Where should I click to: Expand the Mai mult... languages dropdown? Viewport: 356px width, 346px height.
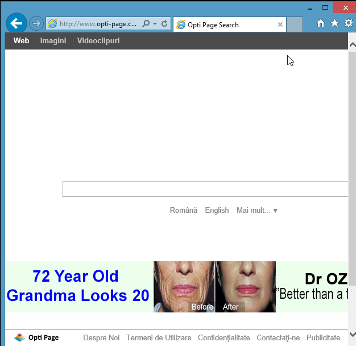pyautogui.click(x=257, y=211)
